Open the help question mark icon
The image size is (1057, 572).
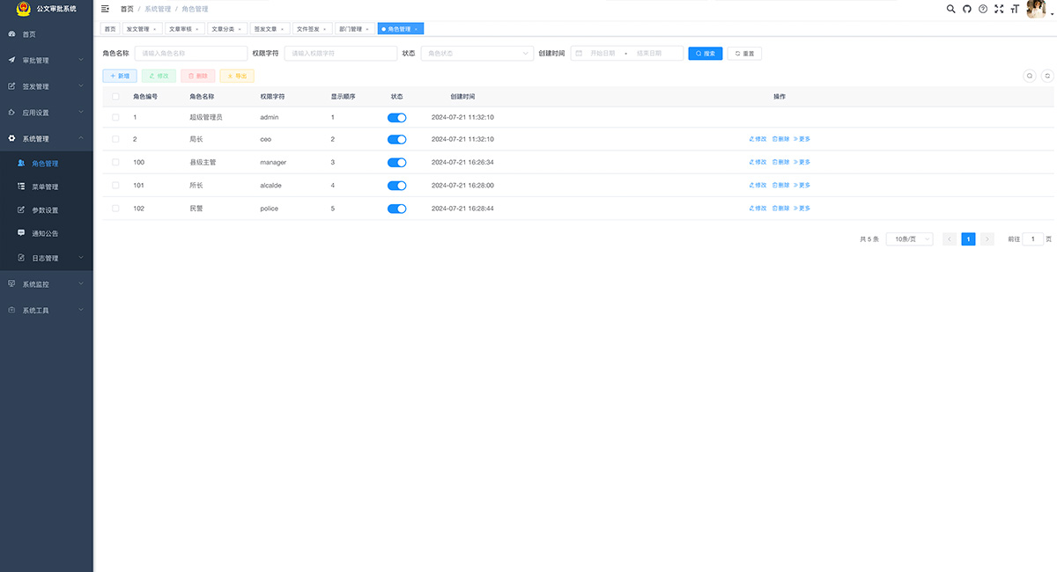(983, 9)
